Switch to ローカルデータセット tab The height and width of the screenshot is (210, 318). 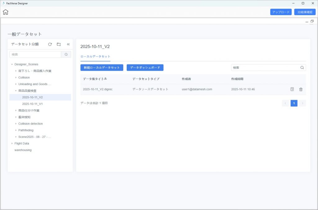(95, 57)
